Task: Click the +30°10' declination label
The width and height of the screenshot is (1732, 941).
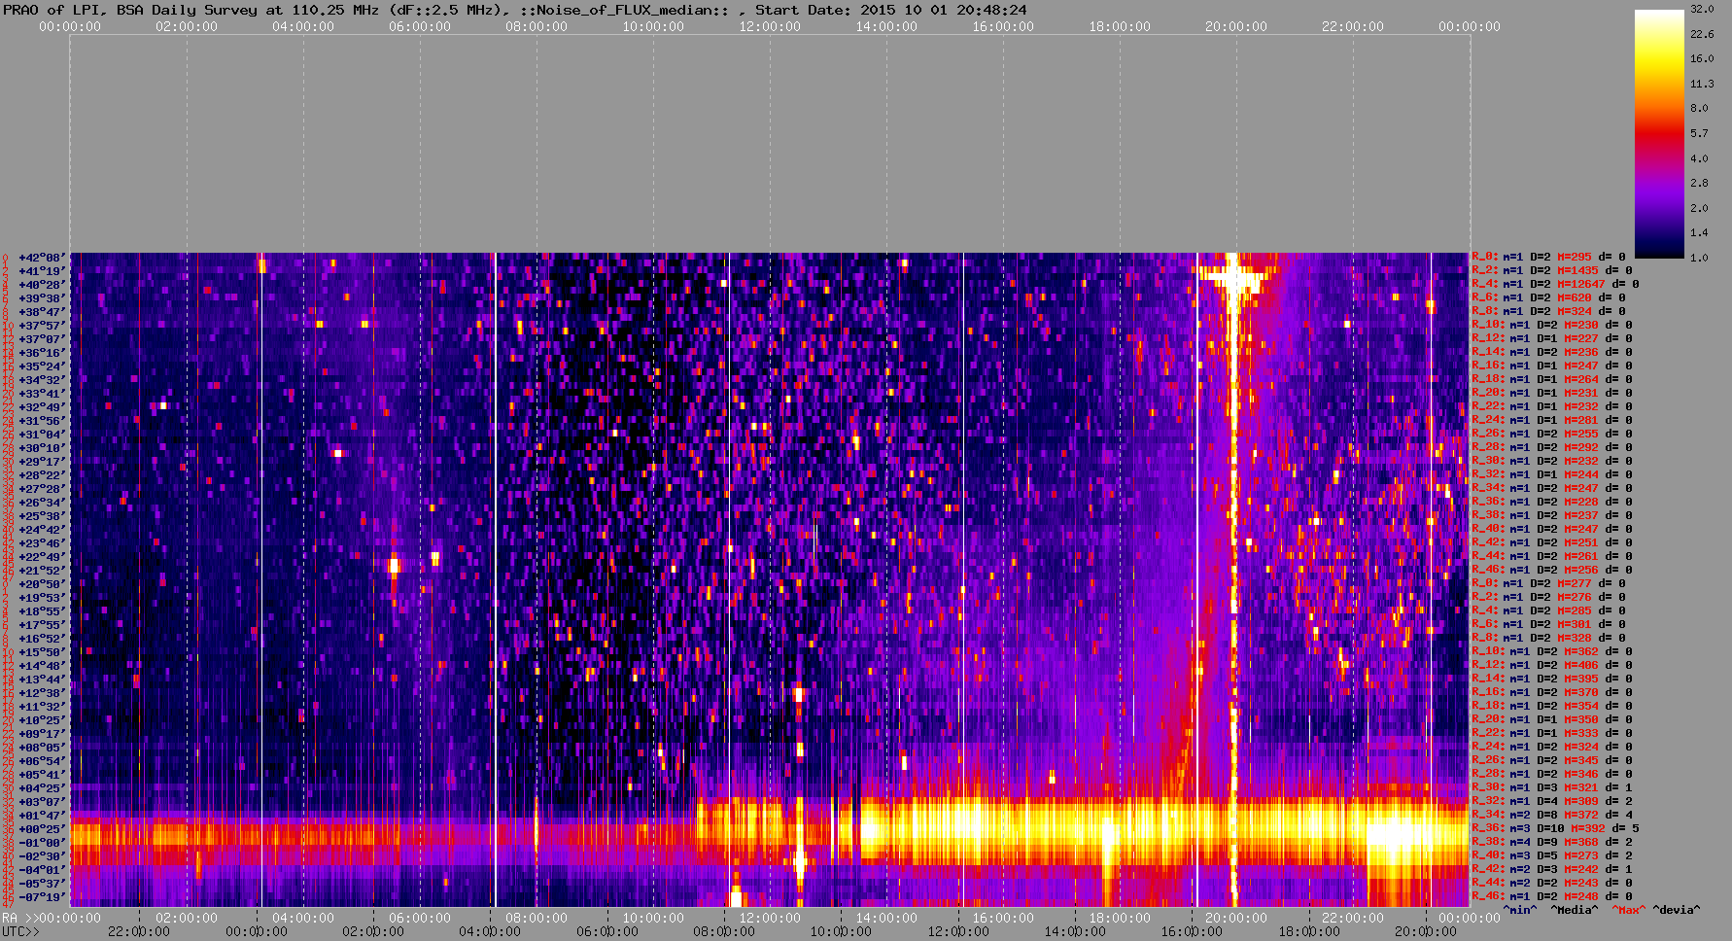Action: point(43,448)
